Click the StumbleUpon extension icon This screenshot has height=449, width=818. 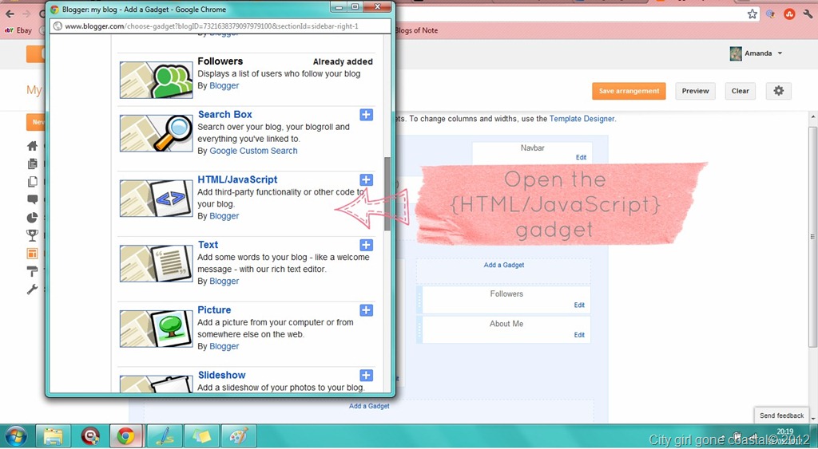[788, 14]
